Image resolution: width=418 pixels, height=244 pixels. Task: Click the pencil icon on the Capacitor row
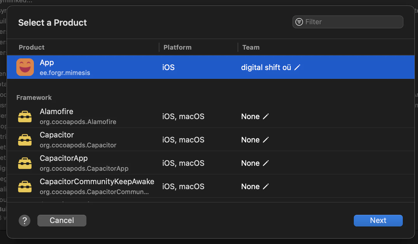266,140
